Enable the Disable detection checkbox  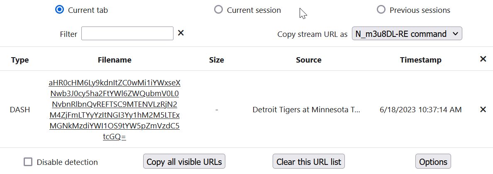pyautogui.click(x=28, y=162)
